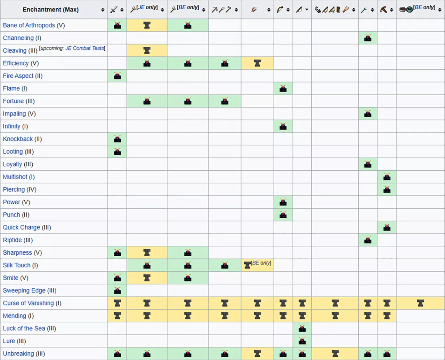Viewport: 445px width, 360px height.
Task: Open the Sharpness enchantment link
Action: pyautogui.click(x=17, y=253)
